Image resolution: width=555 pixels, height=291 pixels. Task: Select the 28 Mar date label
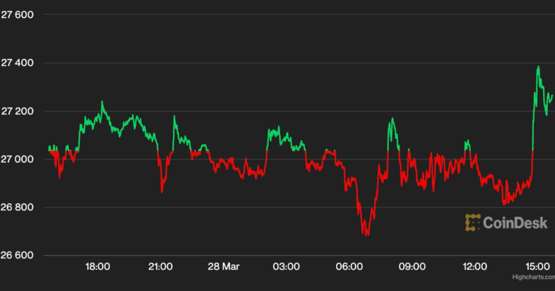click(x=223, y=267)
